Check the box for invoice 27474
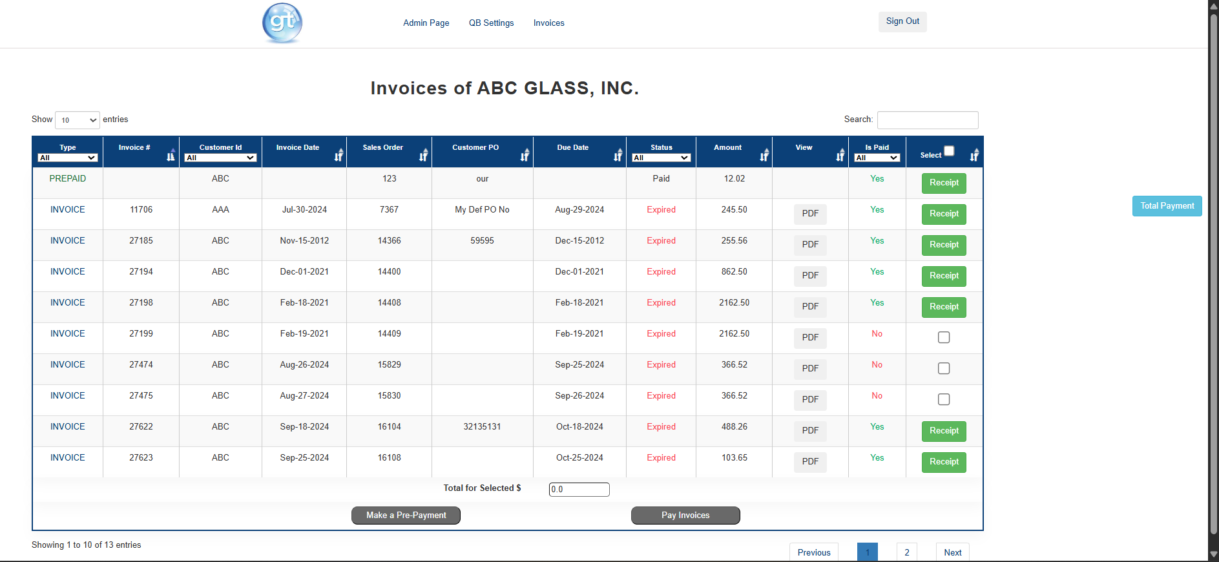The image size is (1219, 562). pos(944,368)
